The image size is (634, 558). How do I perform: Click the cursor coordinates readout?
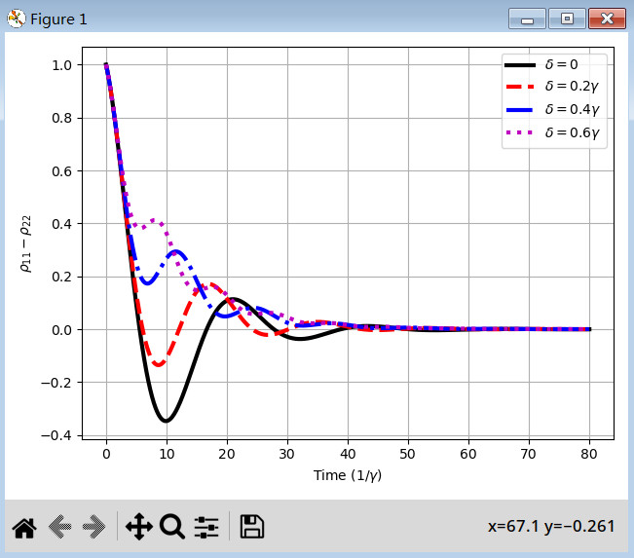pyautogui.click(x=551, y=527)
